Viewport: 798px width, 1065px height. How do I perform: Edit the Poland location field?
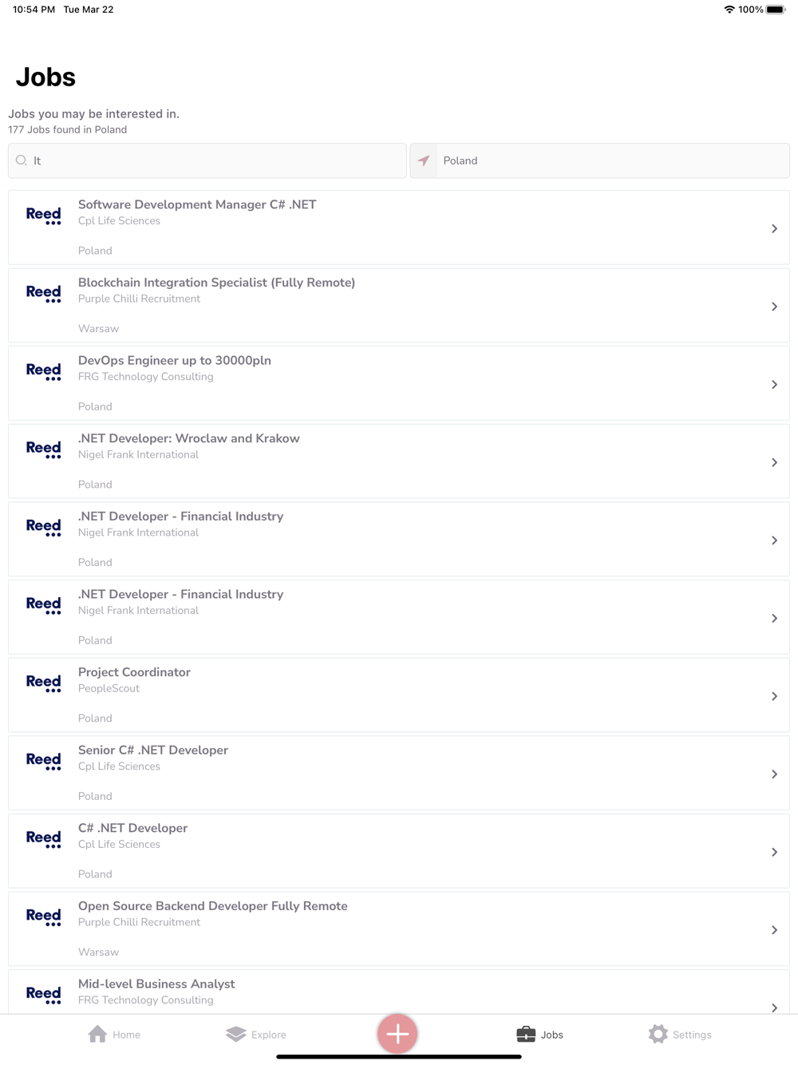[600, 160]
